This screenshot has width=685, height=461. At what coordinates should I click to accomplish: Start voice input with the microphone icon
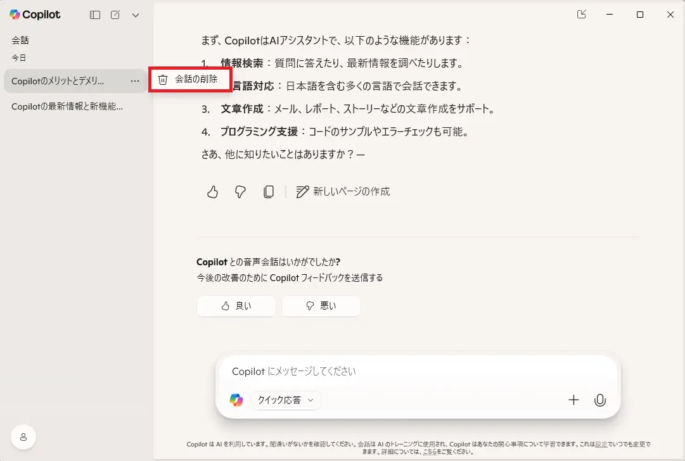pos(600,400)
